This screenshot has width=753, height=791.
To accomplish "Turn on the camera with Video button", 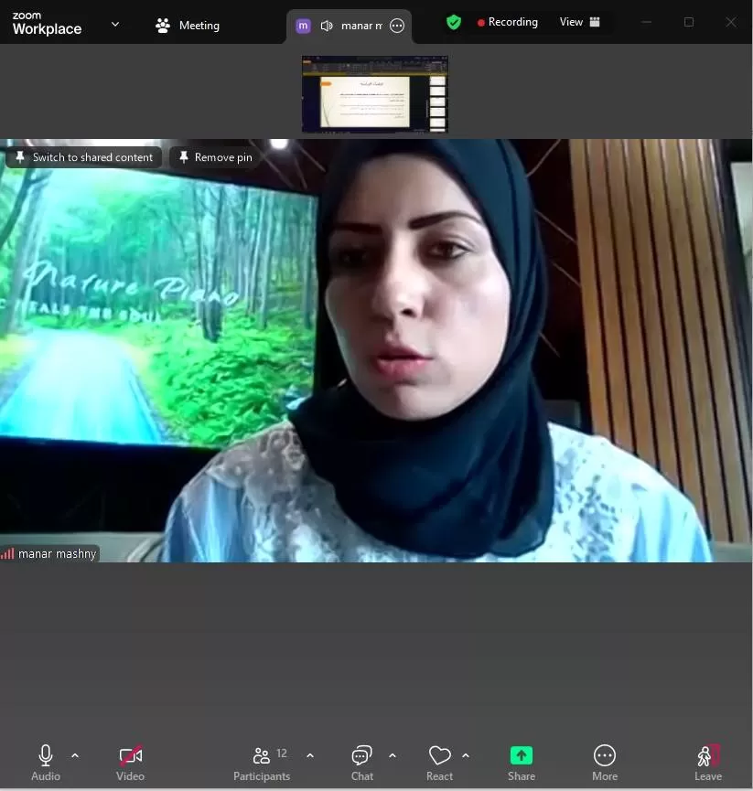I will [131, 764].
